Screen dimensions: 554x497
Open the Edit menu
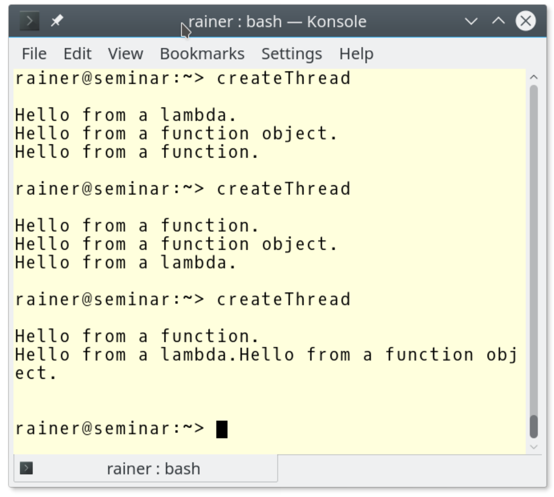pyautogui.click(x=77, y=54)
